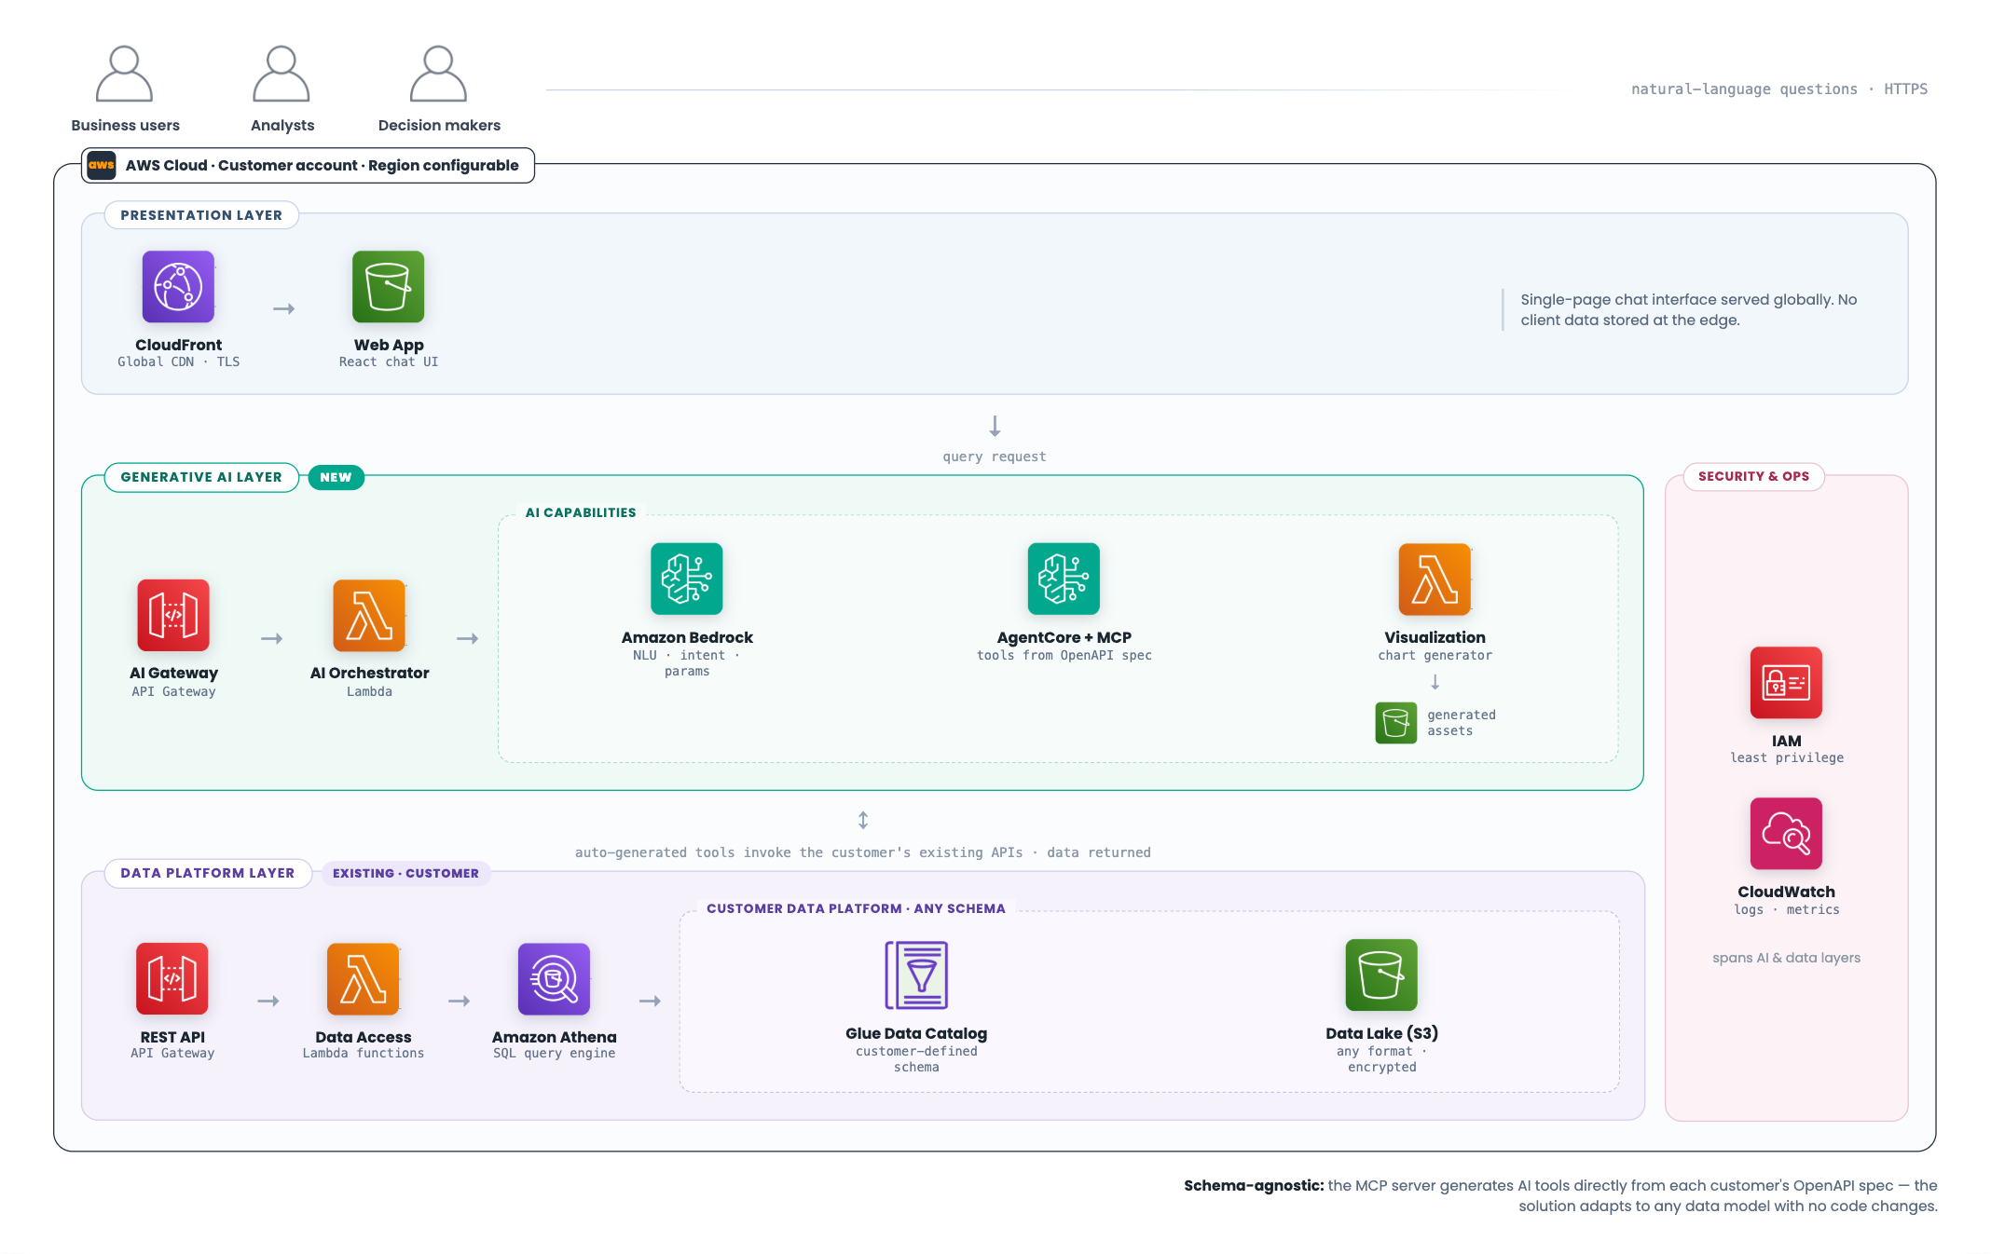Click the DATA PLATFORM LAYER label
The image size is (1991, 1254).
[208, 873]
